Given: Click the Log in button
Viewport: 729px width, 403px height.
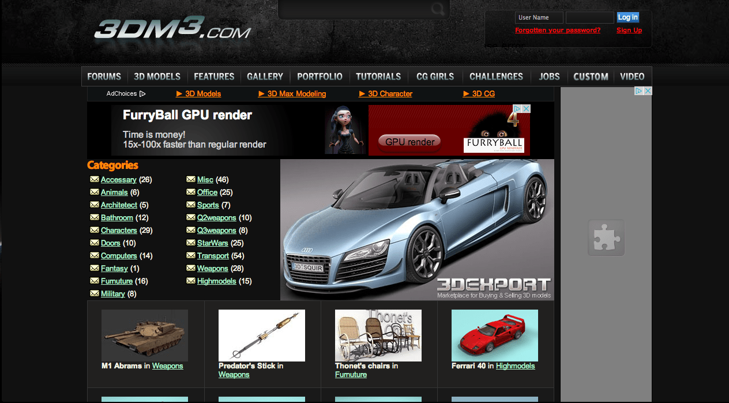Looking at the screenshot, I should coord(628,17).
